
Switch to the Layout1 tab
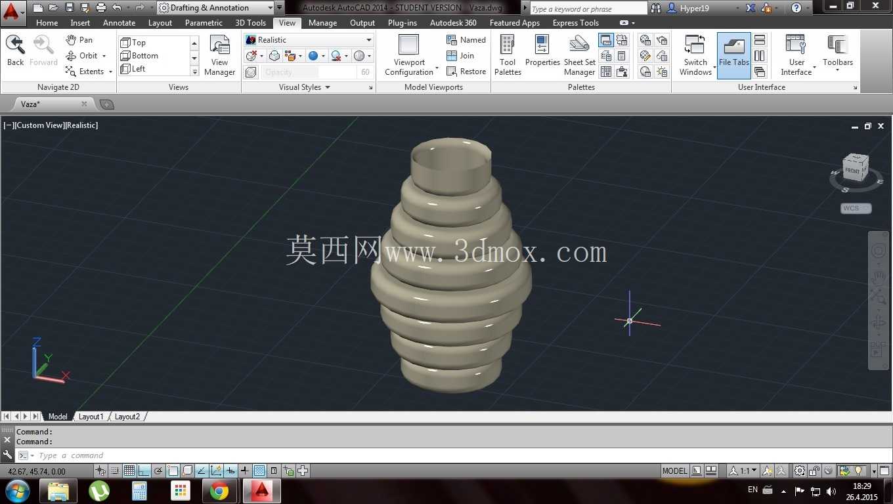(x=91, y=417)
